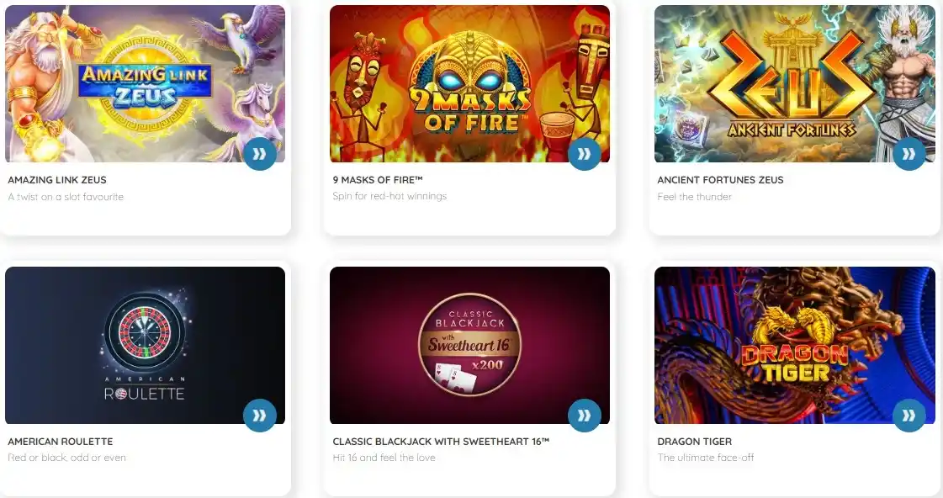This screenshot has width=943, height=498.
Task: Click the play arrow on American Roulette
Action: [x=260, y=416]
